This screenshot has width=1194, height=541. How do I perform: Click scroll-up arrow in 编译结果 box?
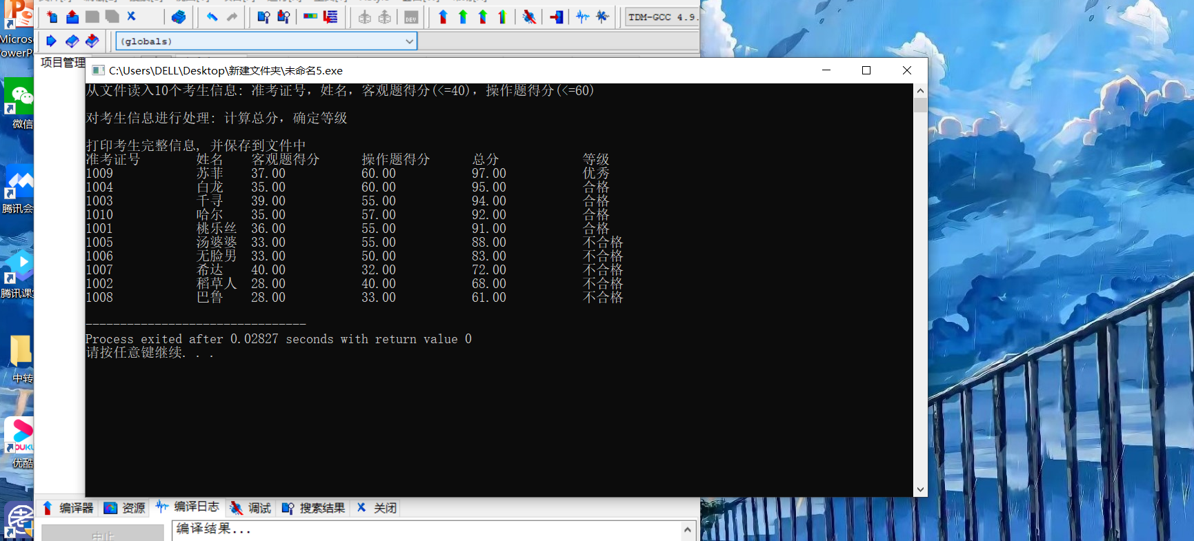(687, 529)
